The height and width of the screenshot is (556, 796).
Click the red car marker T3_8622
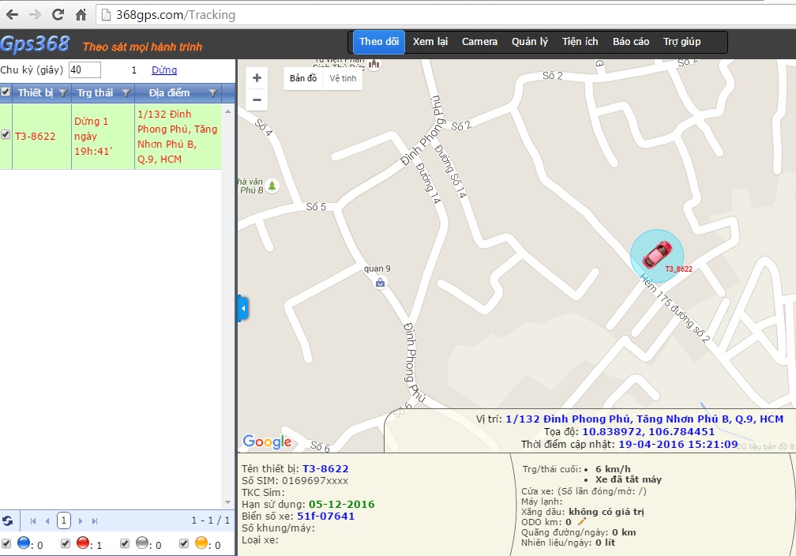[x=657, y=255]
